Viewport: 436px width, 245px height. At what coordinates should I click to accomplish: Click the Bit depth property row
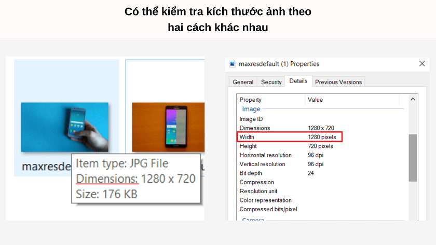click(x=289, y=173)
